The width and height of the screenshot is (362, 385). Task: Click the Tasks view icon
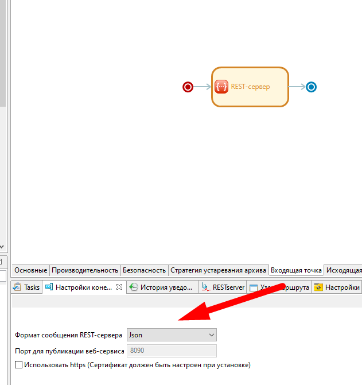coord(17,287)
